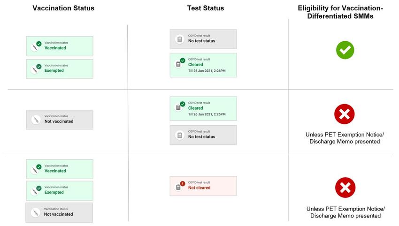The width and height of the screenshot is (399, 226).
Task: Click the syringe icon on the middle Not vaccinated card
Action: [36, 120]
